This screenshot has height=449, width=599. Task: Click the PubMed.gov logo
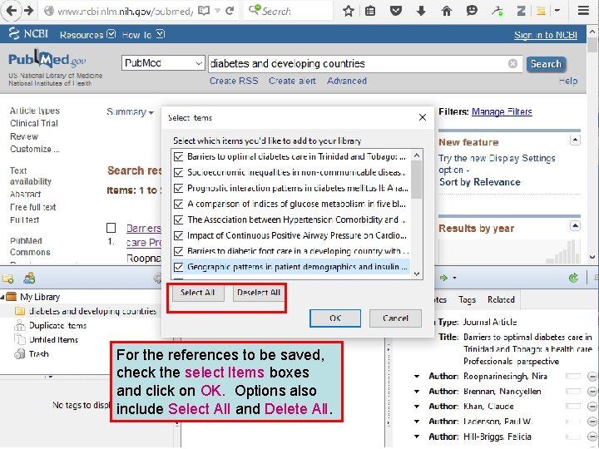pyautogui.click(x=47, y=59)
